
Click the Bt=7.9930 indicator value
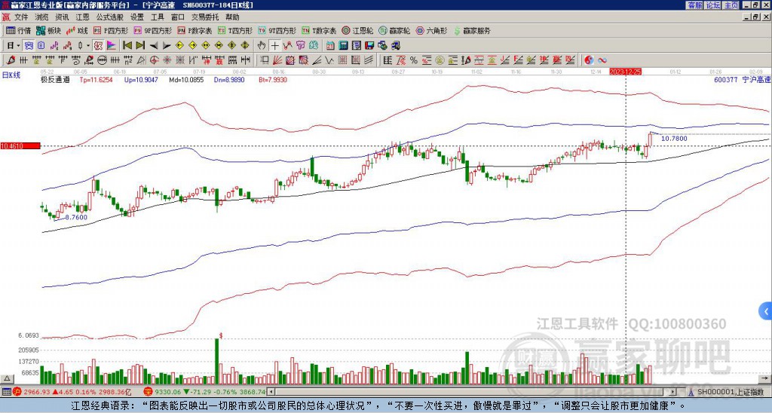[x=273, y=79]
